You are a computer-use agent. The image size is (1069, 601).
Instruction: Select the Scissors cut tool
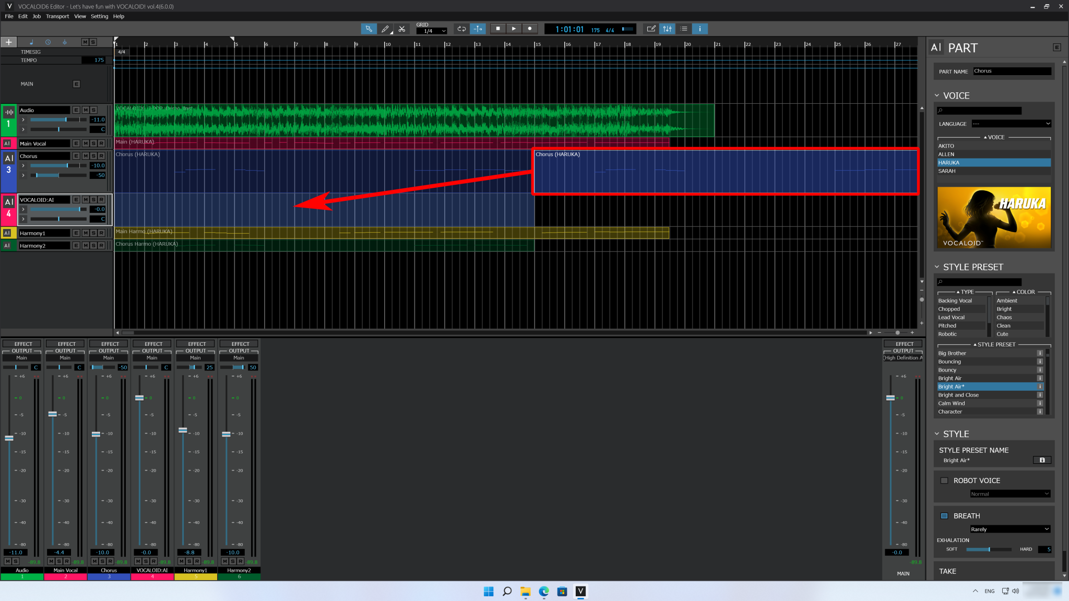click(402, 29)
